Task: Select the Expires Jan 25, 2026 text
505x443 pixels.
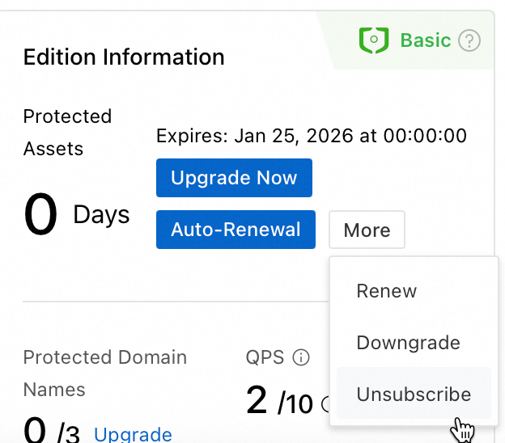Action: pos(312,136)
